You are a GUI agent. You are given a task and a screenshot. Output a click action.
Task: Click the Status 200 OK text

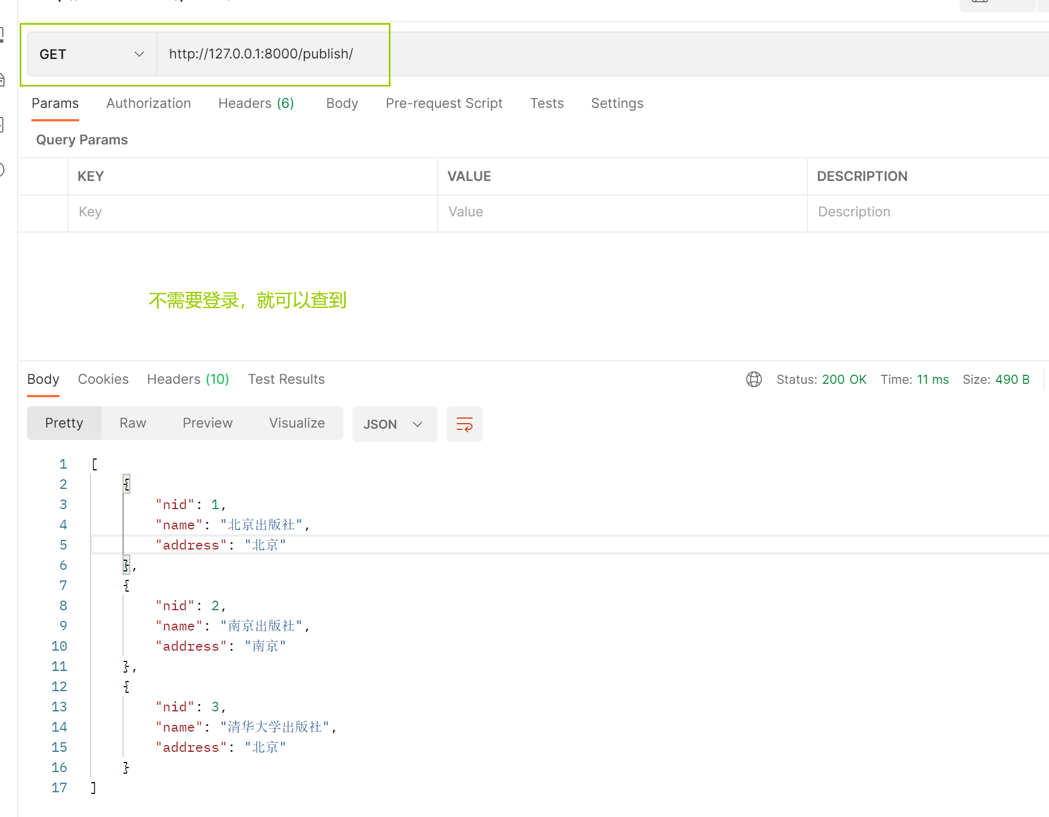pos(821,379)
